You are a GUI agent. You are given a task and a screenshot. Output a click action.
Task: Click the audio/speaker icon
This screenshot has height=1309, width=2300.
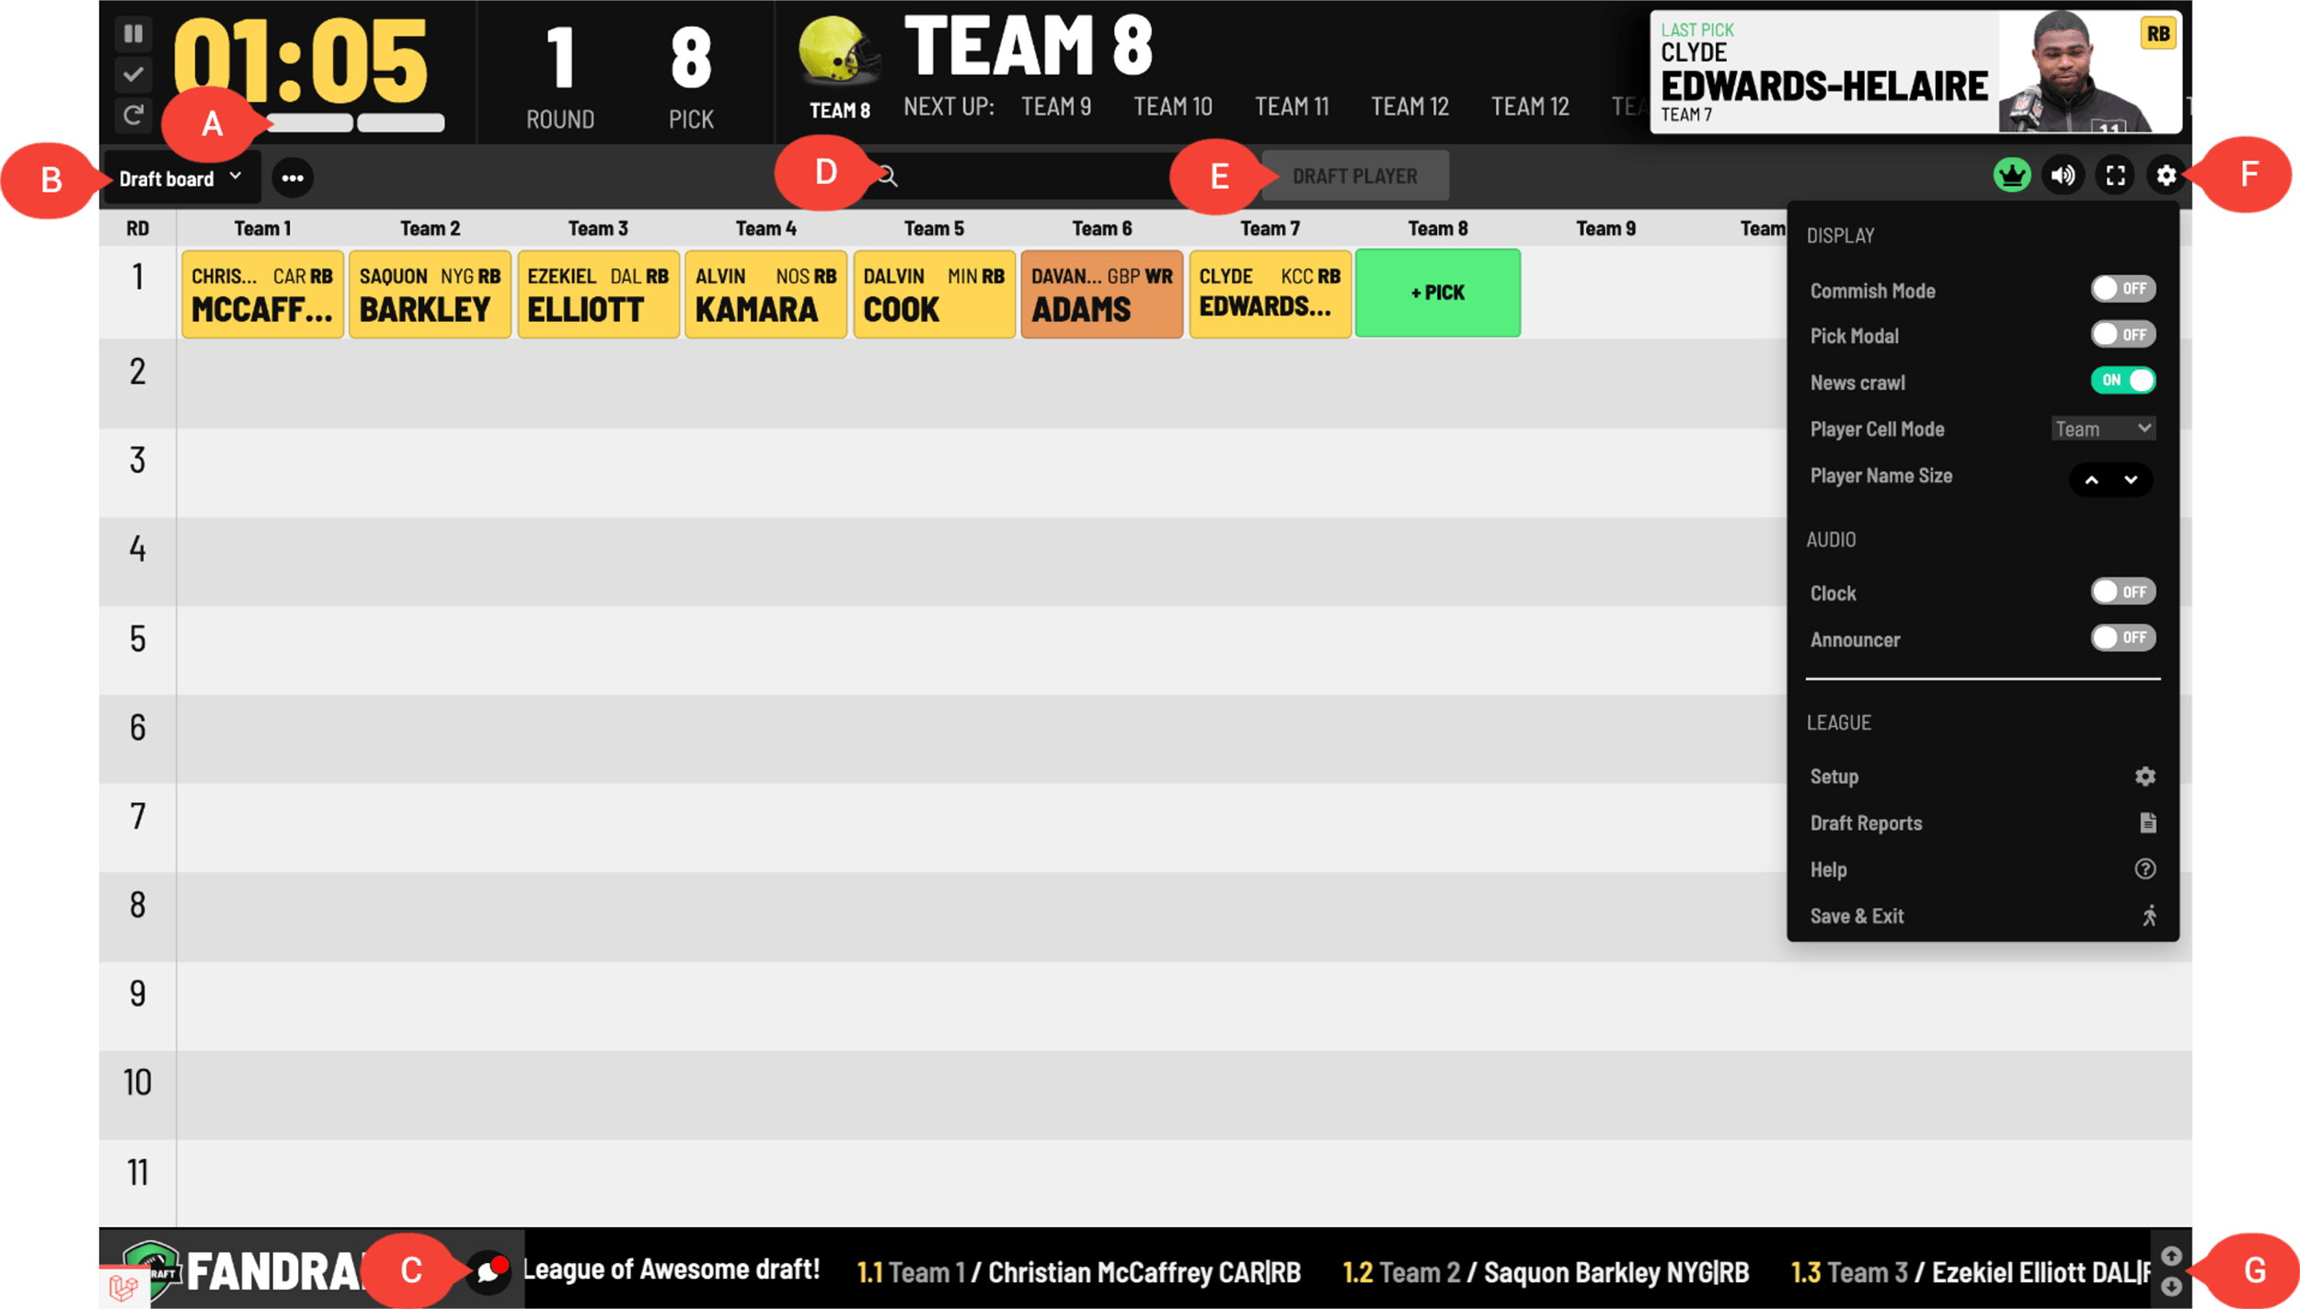2064,174
